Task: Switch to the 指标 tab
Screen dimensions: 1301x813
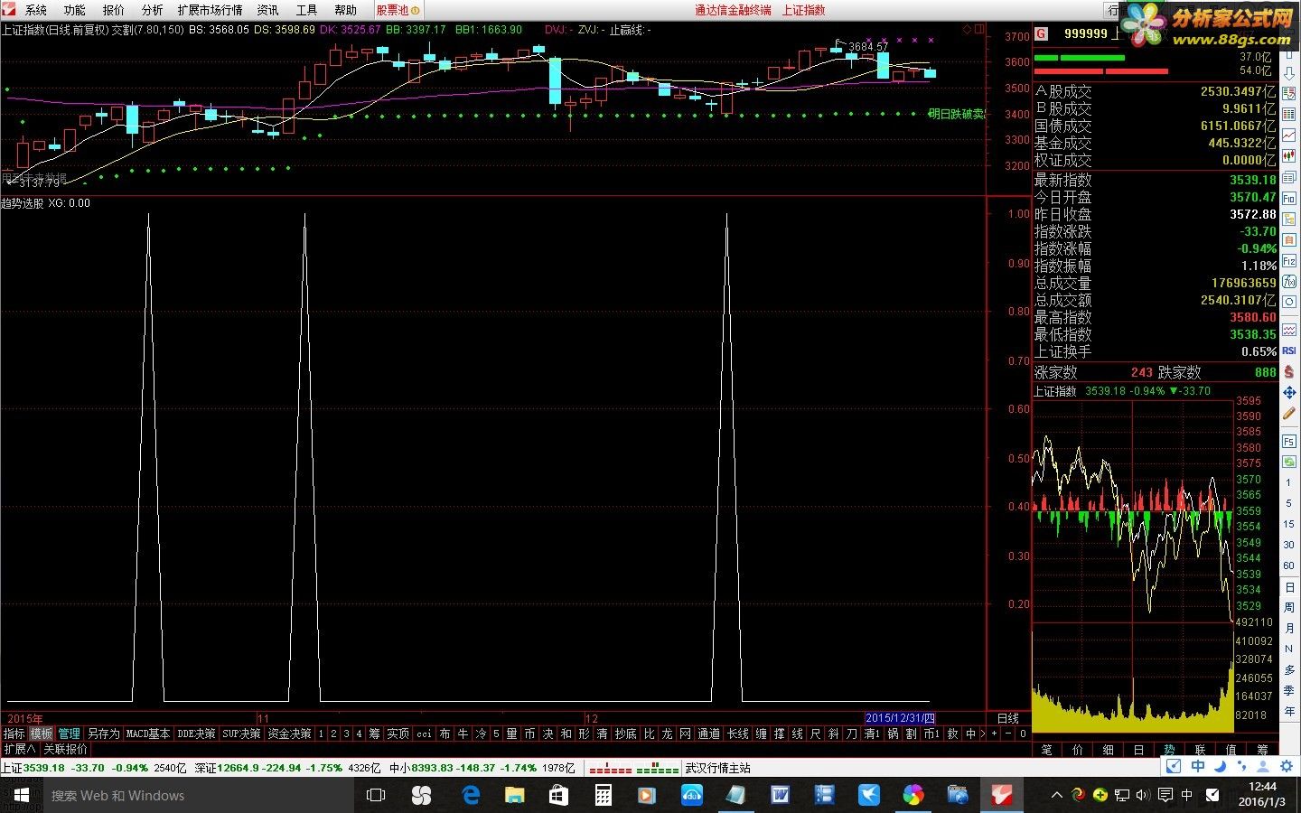Action: (14, 734)
